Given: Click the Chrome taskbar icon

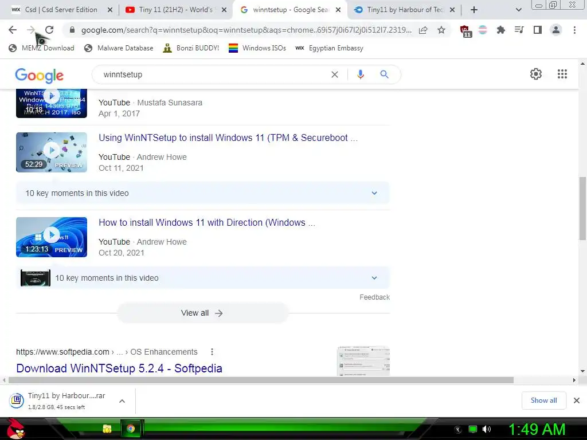Looking at the screenshot, I should (131, 429).
